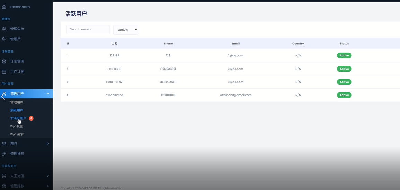Click the 全名 column header
Image resolution: width=400 pixels, height=190 pixels.
point(114,44)
